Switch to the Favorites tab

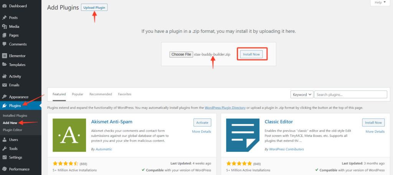(x=125, y=94)
